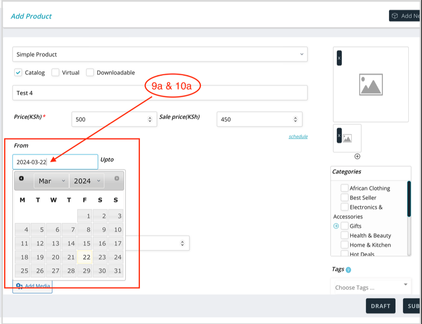The image size is (422, 324).
Task: Tick the Downloadable checkbox
Action: pyautogui.click(x=90, y=72)
